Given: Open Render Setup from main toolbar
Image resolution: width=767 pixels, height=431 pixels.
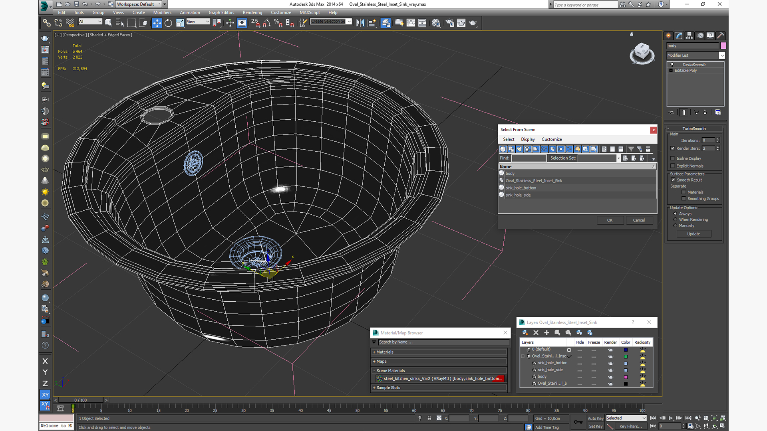Looking at the screenshot, I should tap(450, 23).
